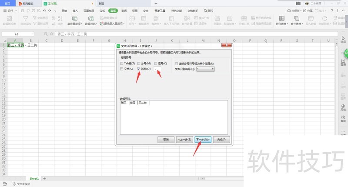Image resolution: width=348 pixels, height=187 pixels.
Task: Check the 分号(M) delimiter checkbox
Action: coord(139,63)
